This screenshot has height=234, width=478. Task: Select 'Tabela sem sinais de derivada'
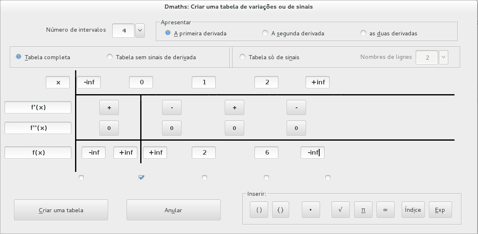coord(110,57)
